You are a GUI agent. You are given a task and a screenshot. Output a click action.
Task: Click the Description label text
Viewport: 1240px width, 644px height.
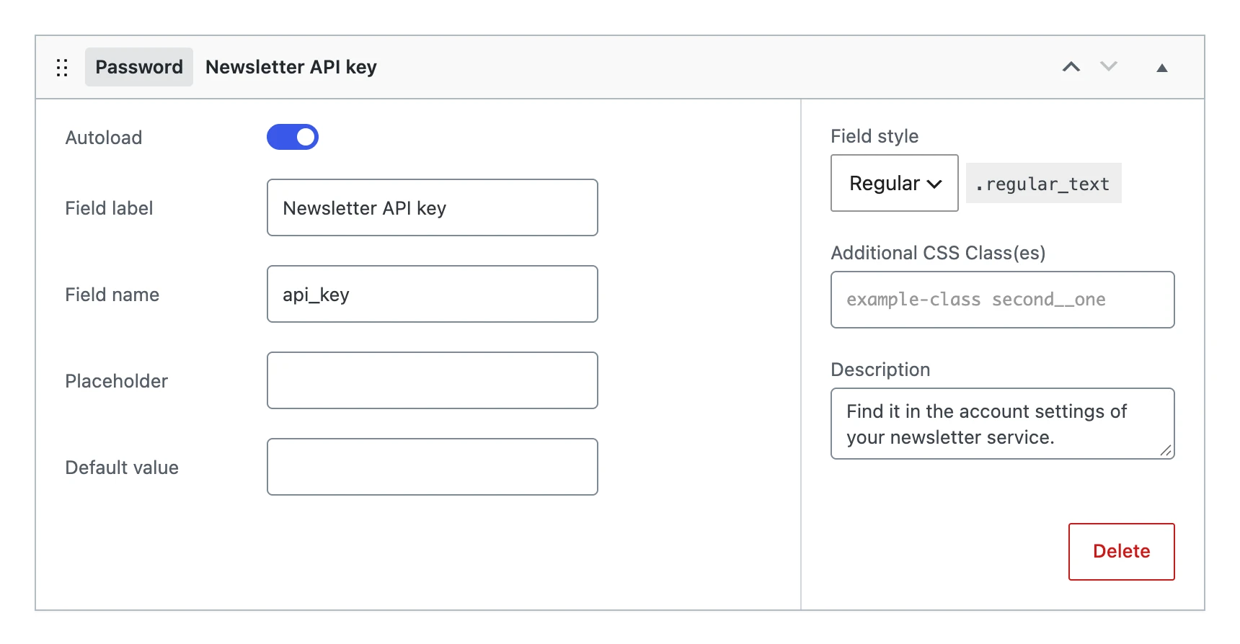click(880, 370)
